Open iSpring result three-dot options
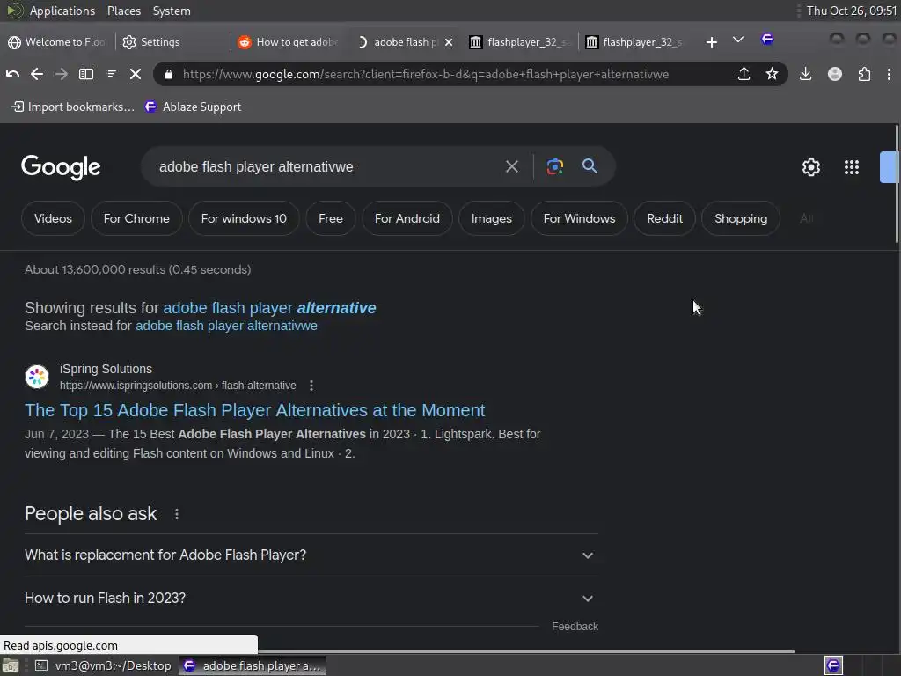Screen dimensions: 901x676 311,386
